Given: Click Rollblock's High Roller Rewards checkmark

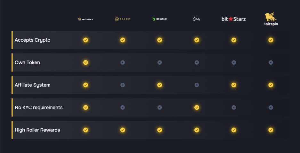Looking at the screenshot, I should (x=86, y=130).
